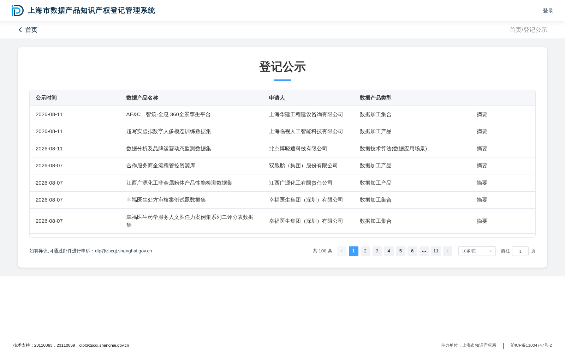
Task: Click product name 合作服务商全流程管控资源库
Action: click(x=161, y=166)
